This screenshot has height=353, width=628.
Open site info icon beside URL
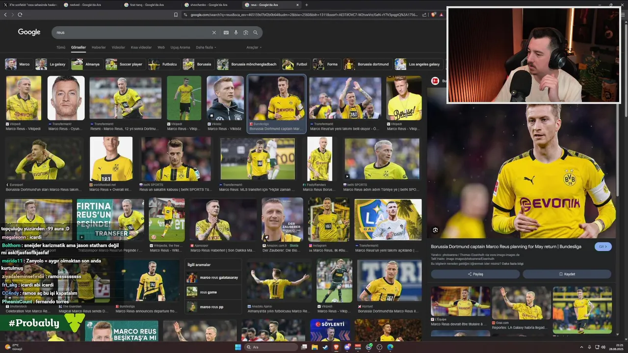click(185, 15)
